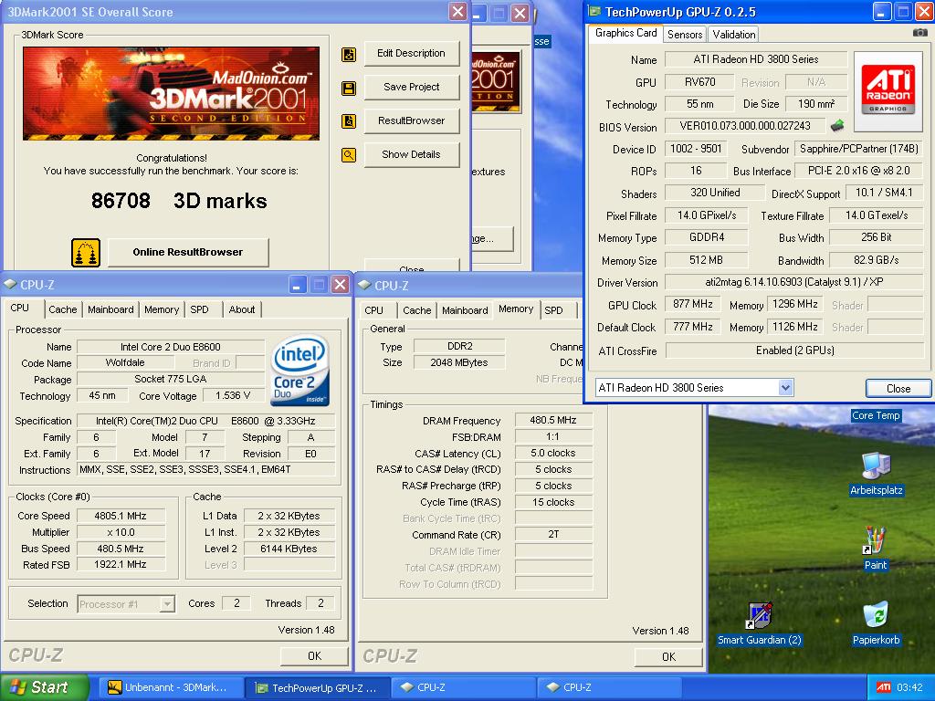Switch to Unbenannt - 3DMark taskbar item
This screenshot has height=701, width=935.
pos(171,687)
